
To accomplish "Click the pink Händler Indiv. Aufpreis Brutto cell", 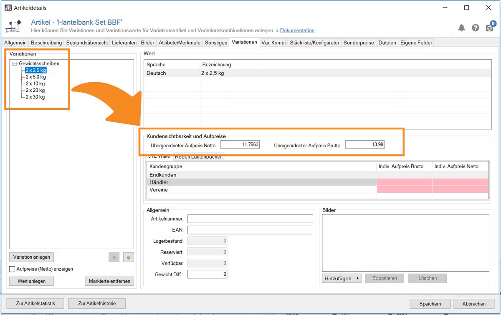I will point(405,182).
